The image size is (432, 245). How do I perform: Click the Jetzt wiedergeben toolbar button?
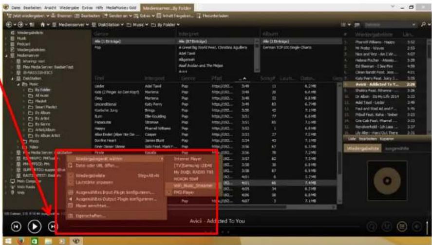coord(28,16)
